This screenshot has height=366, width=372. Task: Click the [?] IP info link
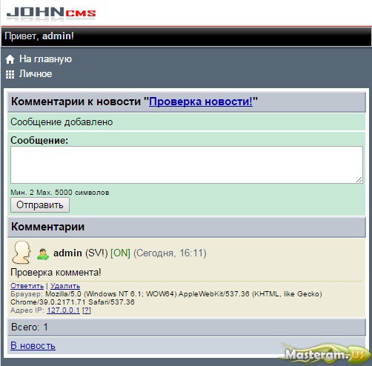click(x=87, y=310)
